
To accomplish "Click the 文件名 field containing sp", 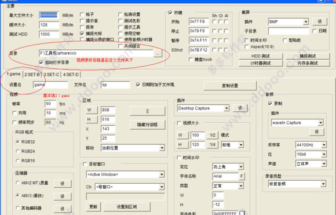I will (115, 85).
